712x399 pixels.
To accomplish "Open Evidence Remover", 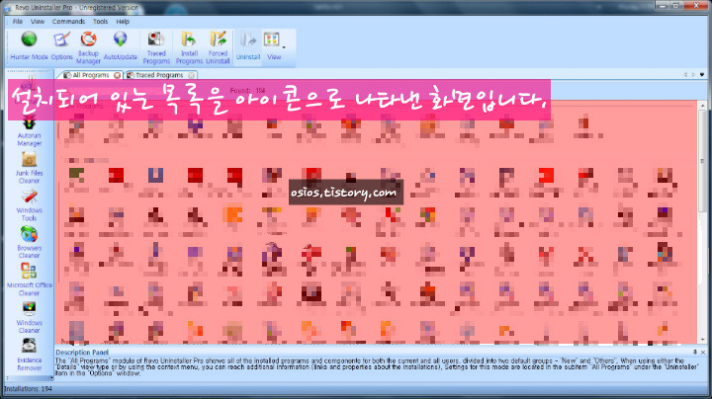I will pos(29,355).
